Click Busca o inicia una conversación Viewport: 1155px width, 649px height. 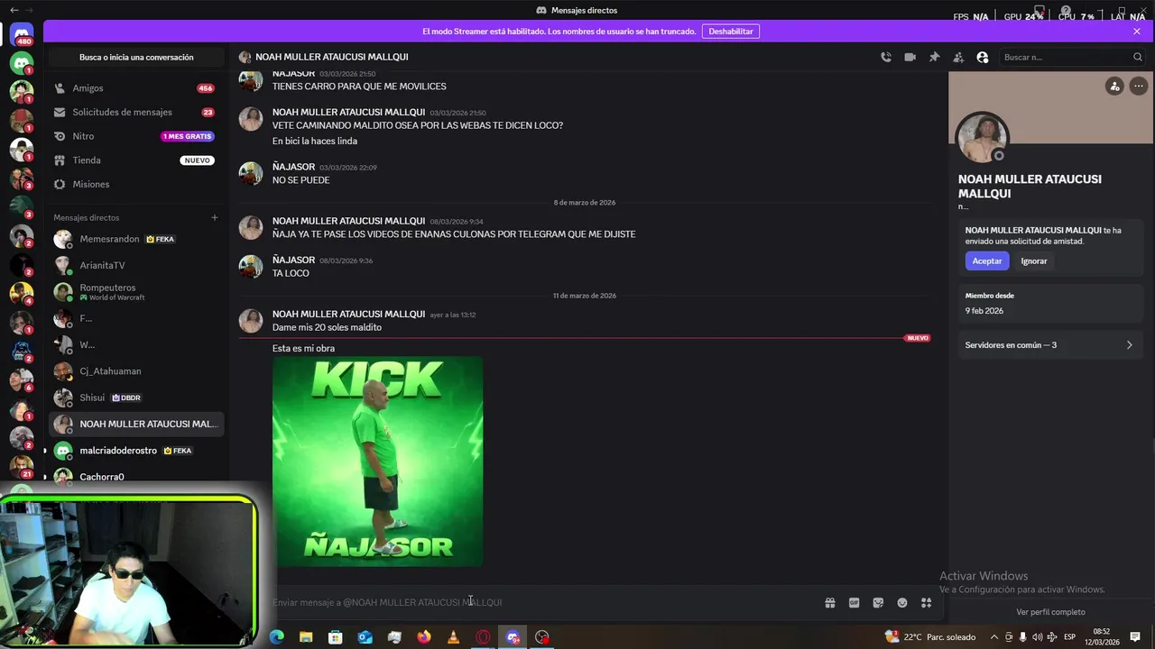click(x=136, y=57)
